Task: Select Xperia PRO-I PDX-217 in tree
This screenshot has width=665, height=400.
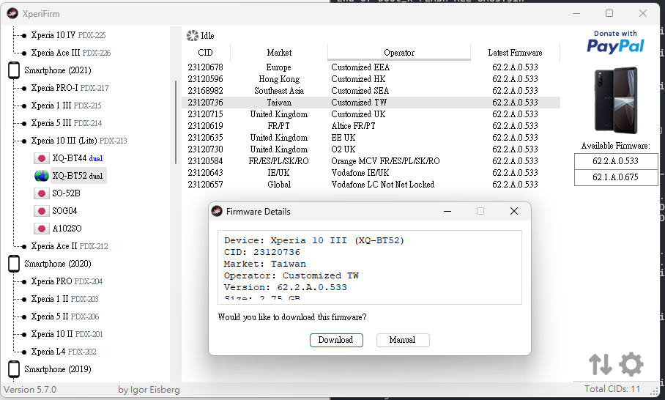Action: (70, 88)
